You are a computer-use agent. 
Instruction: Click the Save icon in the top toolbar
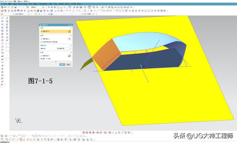point(16,7)
